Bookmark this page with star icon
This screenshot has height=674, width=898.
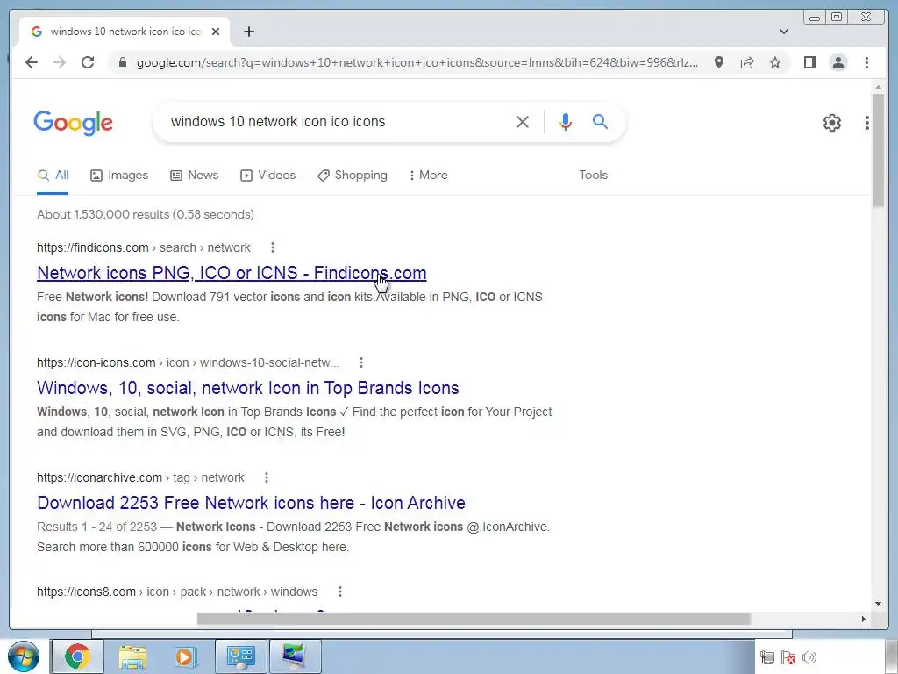[x=775, y=62]
